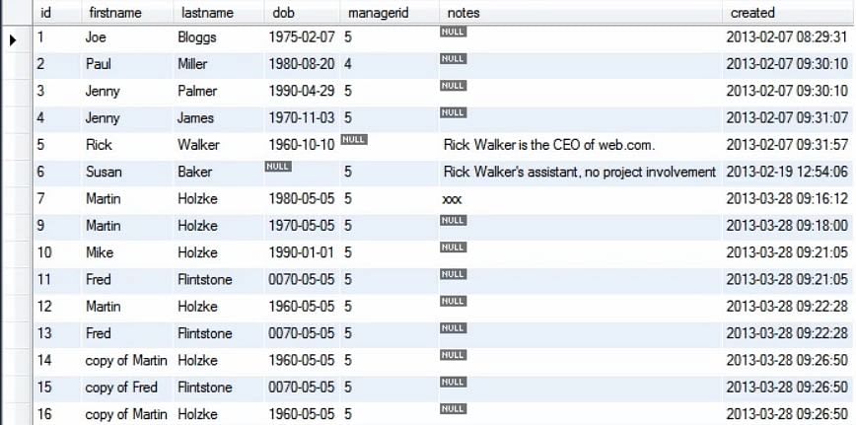Click the notes cell containing 'xxx'
The image size is (856, 425).
[x=452, y=199]
